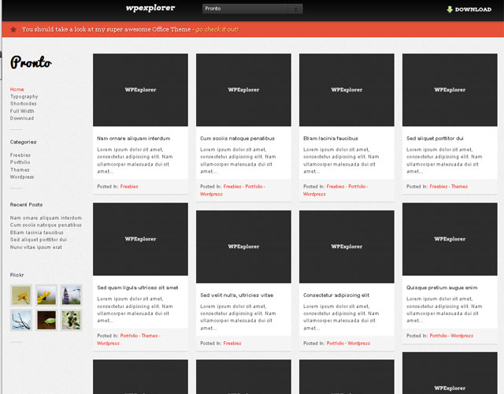Open recent post 'Nunc vitae ipsum erat'
Image resolution: width=504 pixels, height=394 pixels.
point(36,247)
